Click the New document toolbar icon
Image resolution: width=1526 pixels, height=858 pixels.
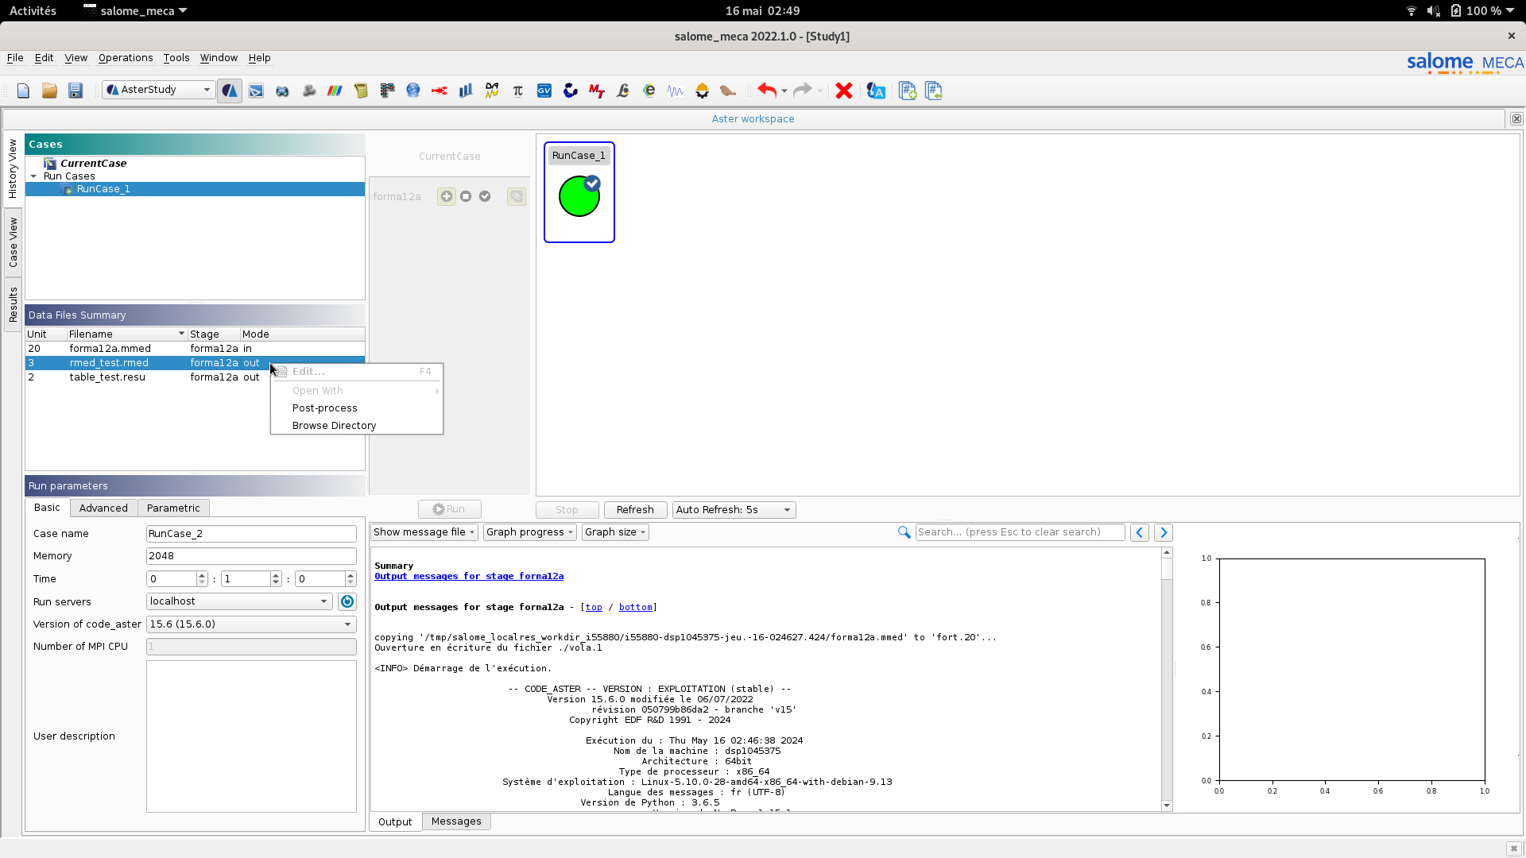tap(23, 91)
